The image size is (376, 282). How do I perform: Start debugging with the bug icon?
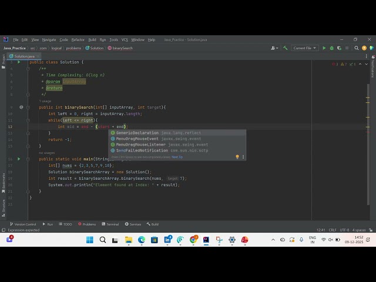click(331, 48)
